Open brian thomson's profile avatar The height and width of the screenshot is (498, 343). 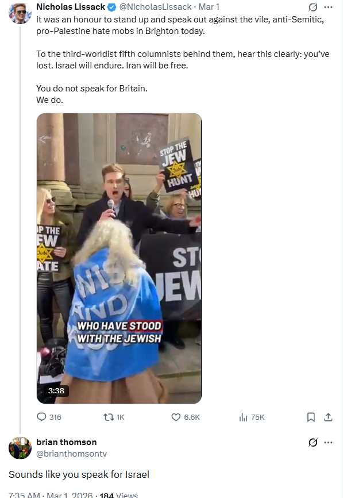pos(20,448)
